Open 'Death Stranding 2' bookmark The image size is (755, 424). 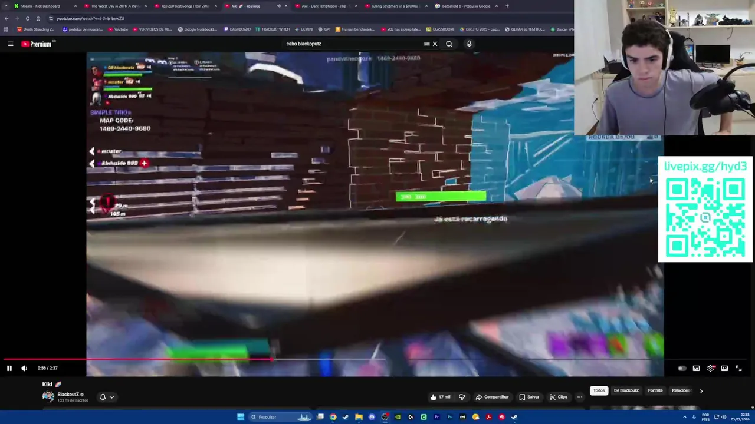click(36, 29)
